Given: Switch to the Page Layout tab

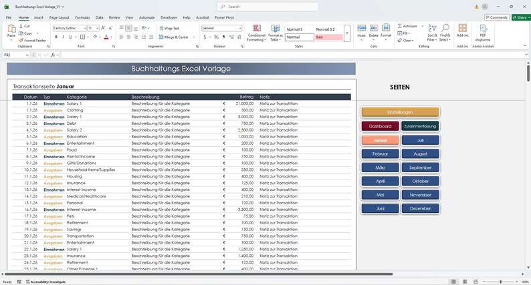Looking at the screenshot, I should click(60, 17).
